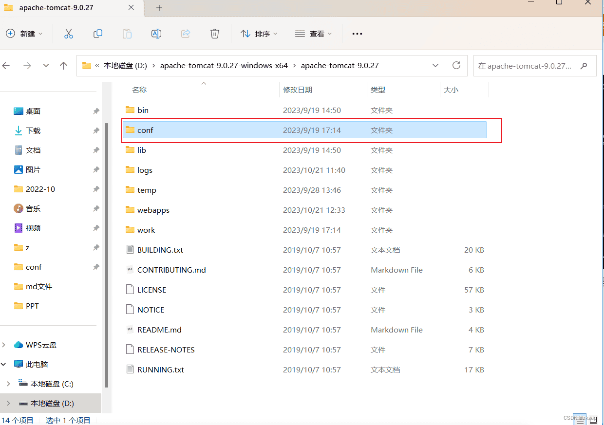This screenshot has width=604, height=425.
Task: Click the search magnifier icon
Action: pos(585,66)
